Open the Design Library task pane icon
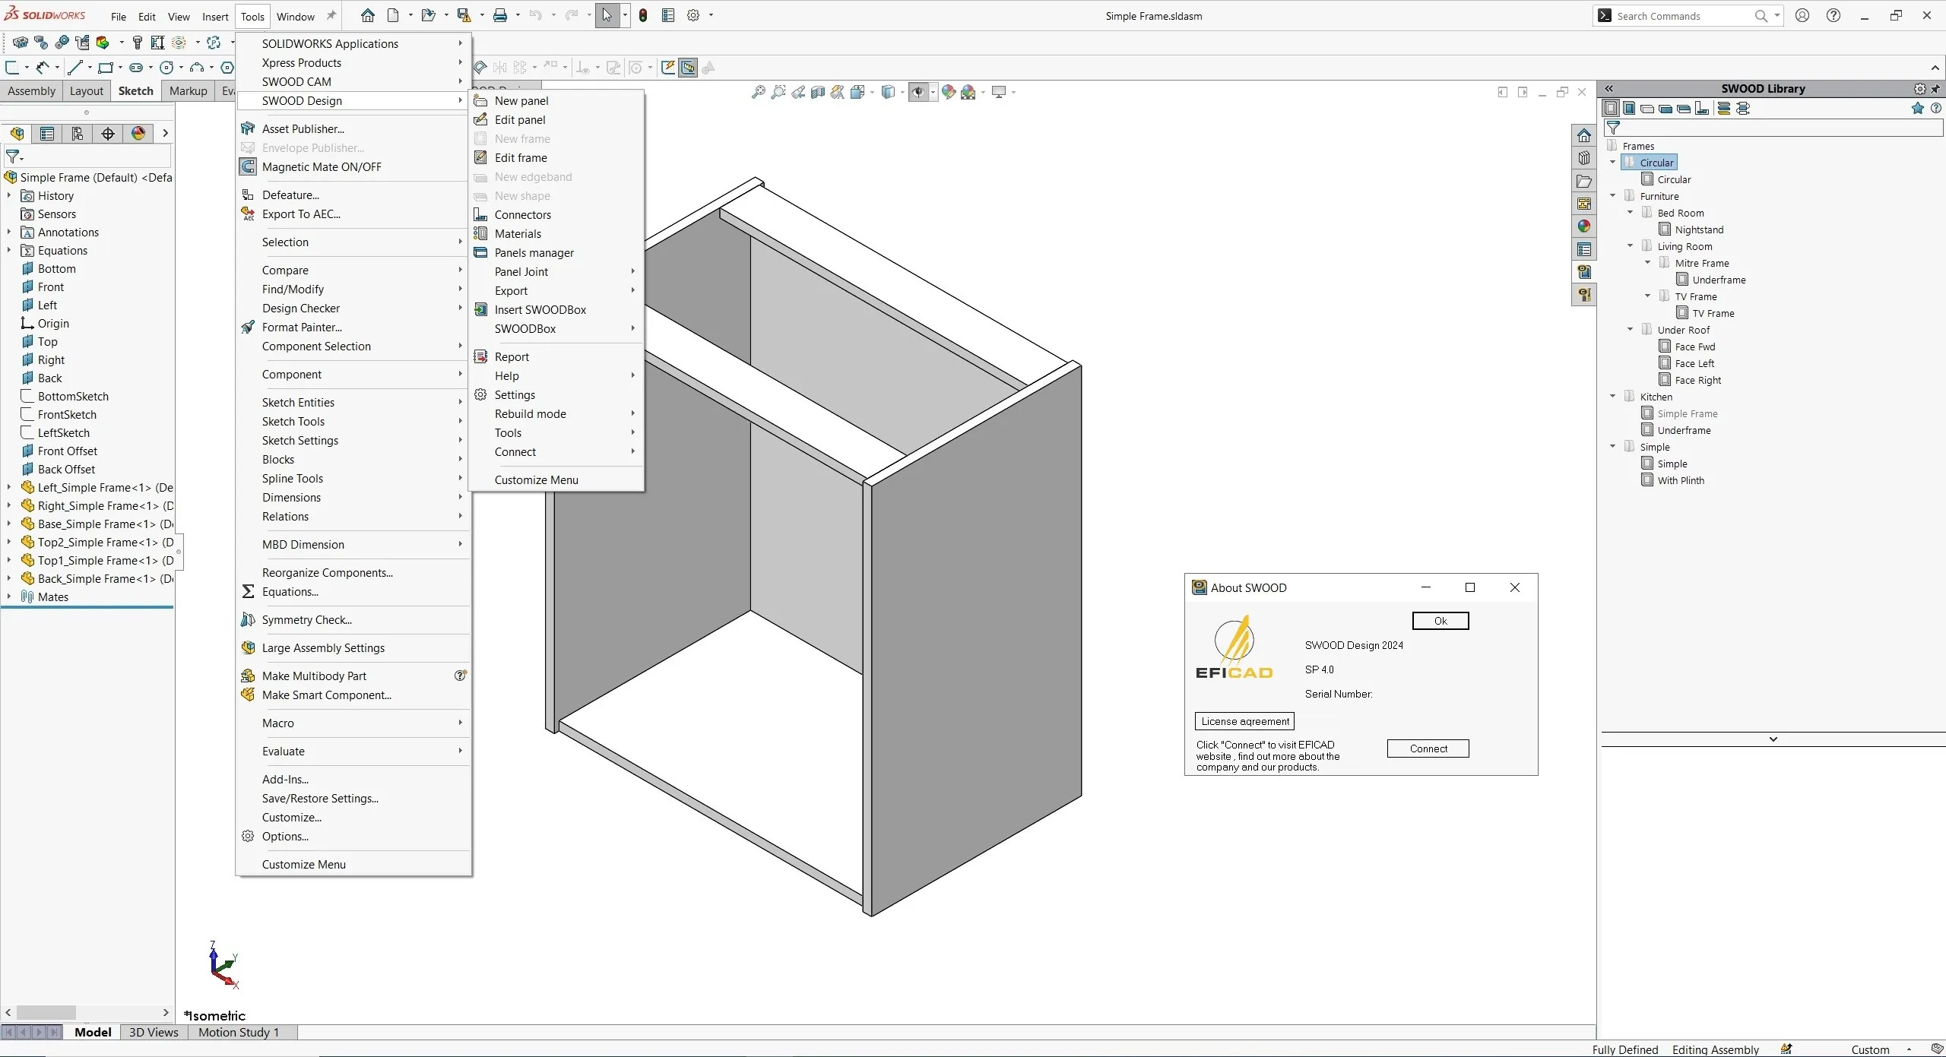Viewport: 1946px width, 1057px height. [1584, 158]
